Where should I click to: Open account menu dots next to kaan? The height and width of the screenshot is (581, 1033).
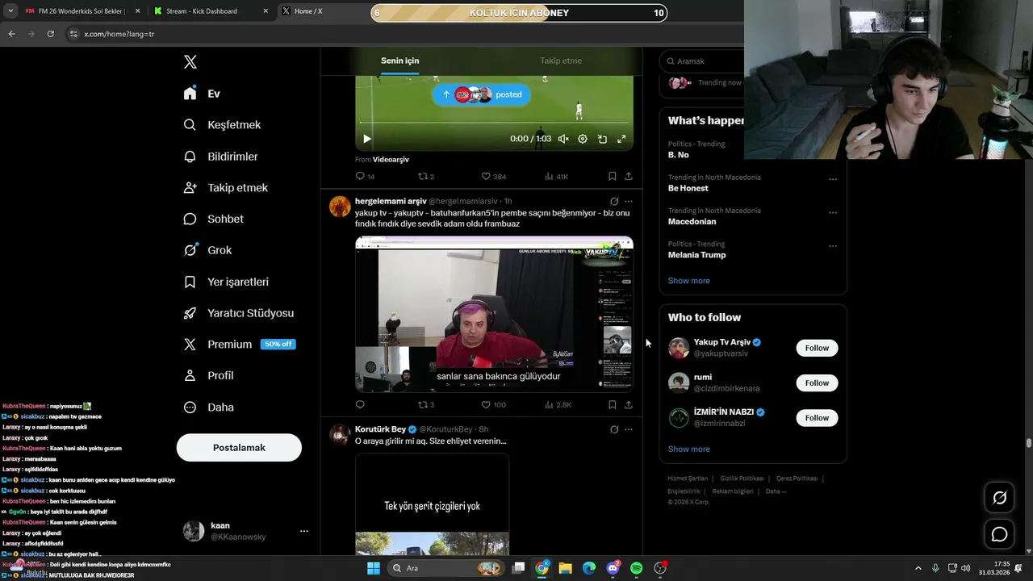pyautogui.click(x=304, y=531)
